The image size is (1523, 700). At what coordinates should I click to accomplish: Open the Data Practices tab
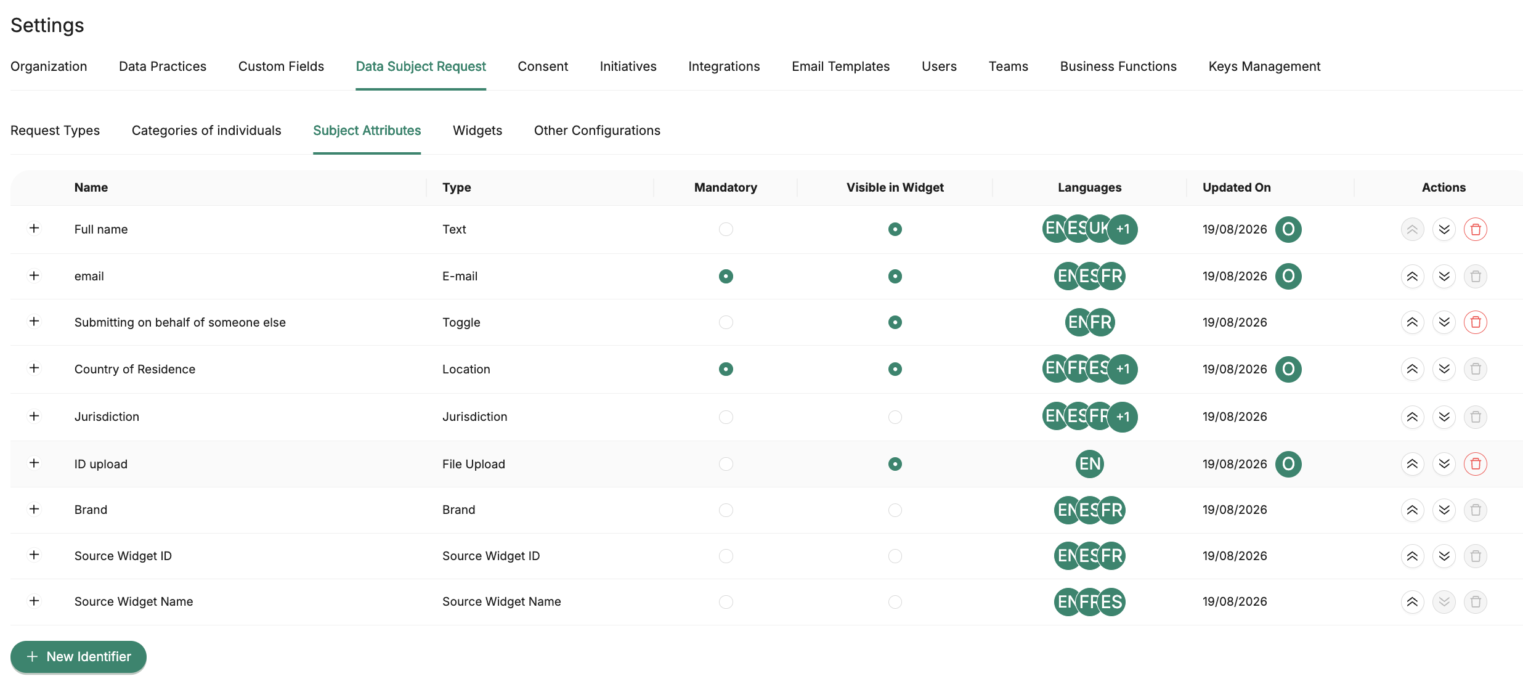163,67
